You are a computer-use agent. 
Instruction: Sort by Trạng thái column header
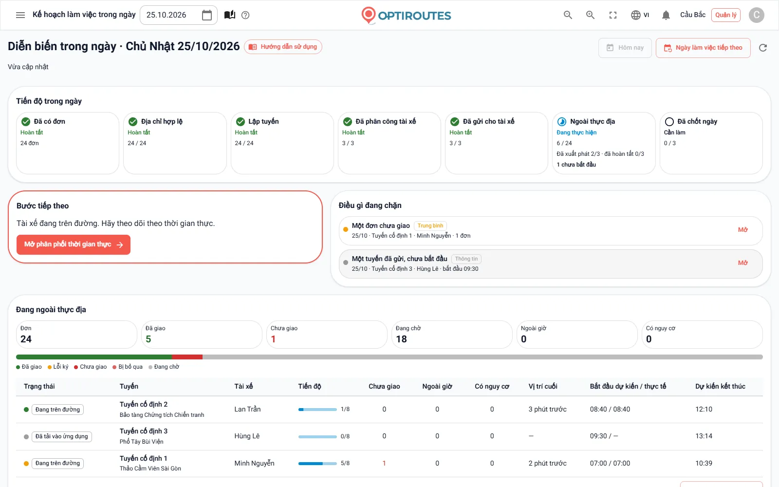pos(39,386)
